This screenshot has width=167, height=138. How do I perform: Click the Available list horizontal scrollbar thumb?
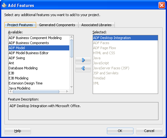pos(36,92)
